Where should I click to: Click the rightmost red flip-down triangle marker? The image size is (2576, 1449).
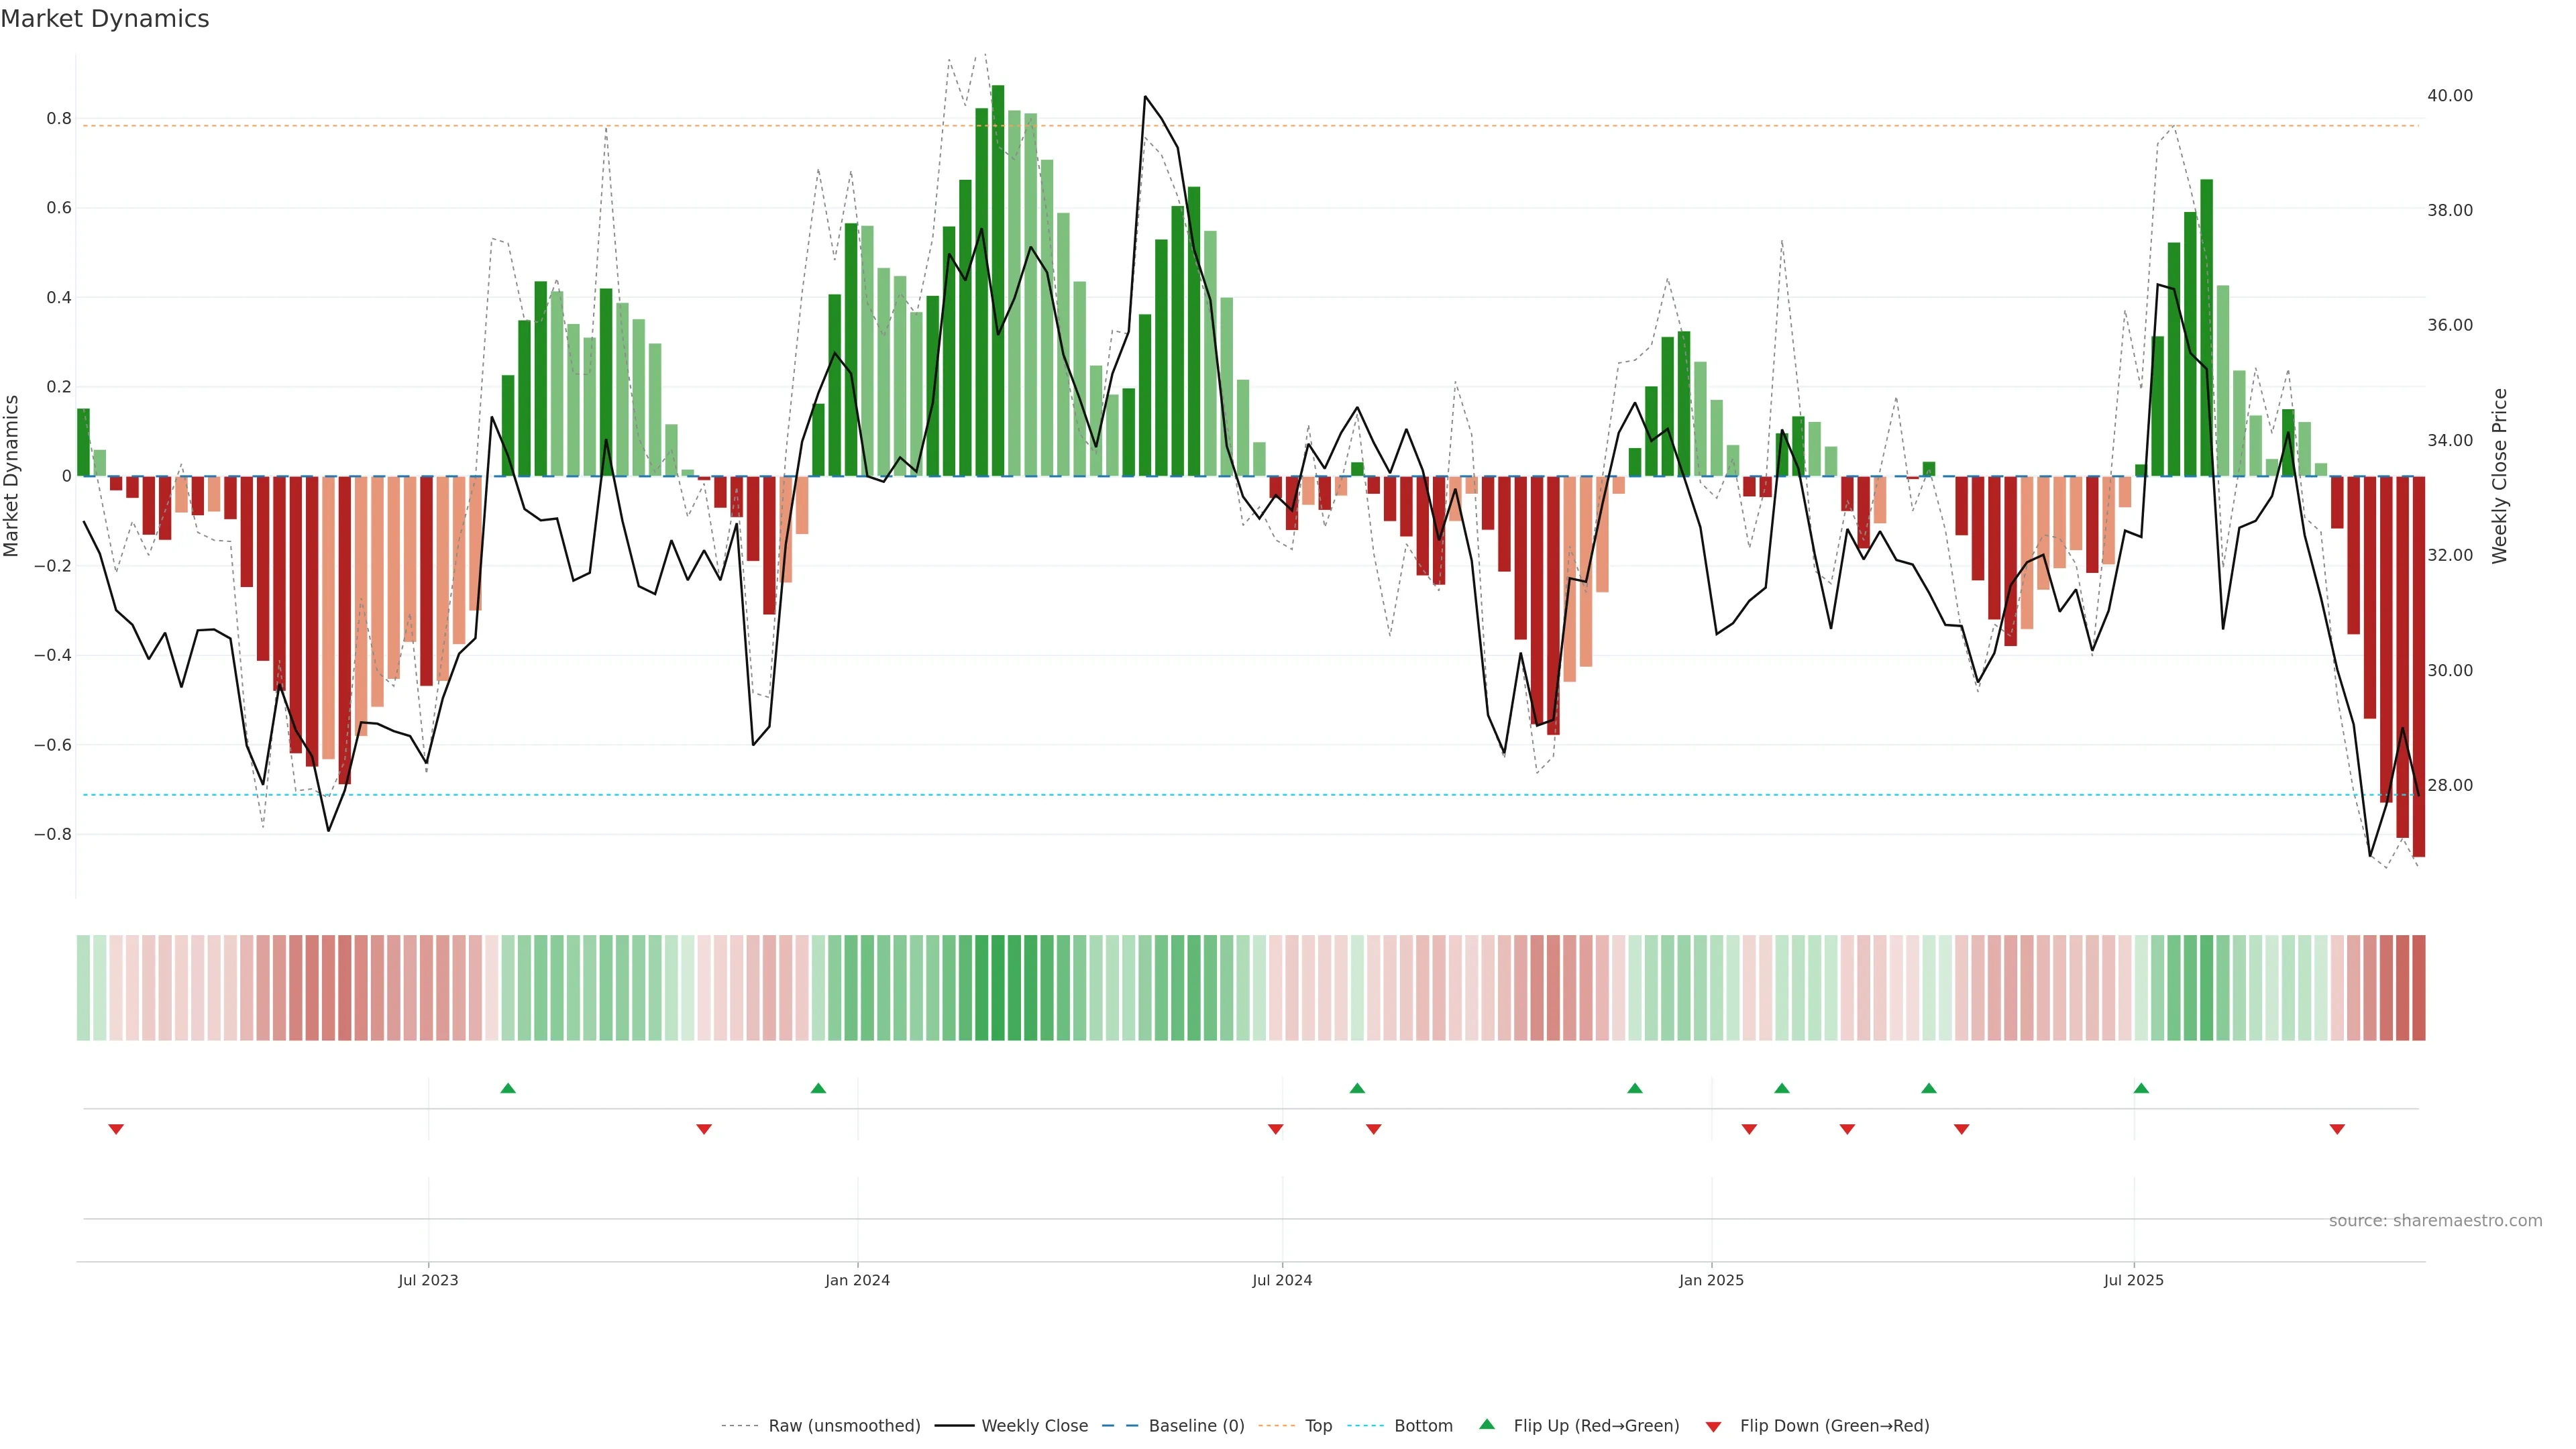pyautogui.click(x=2337, y=1129)
